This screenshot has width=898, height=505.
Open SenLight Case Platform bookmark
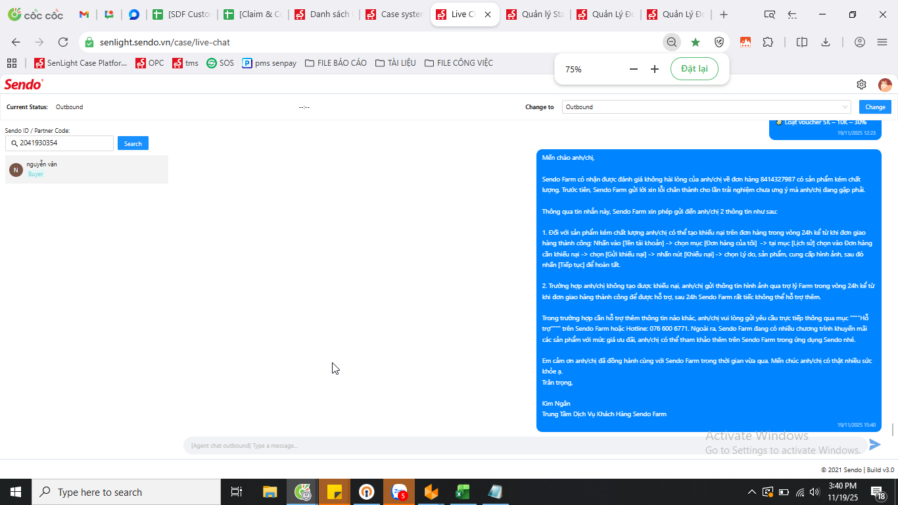point(81,63)
